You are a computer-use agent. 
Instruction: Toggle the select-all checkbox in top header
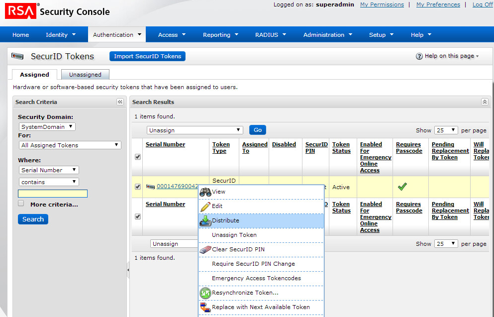(x=138, y=157)
